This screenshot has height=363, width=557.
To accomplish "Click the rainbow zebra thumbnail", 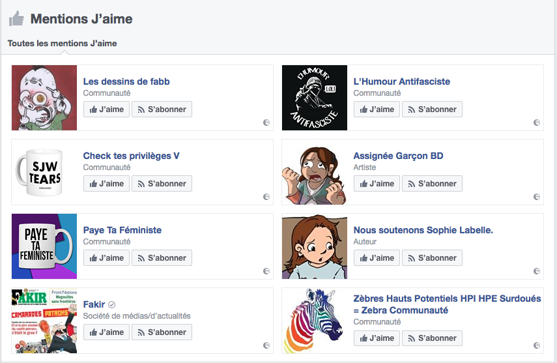I will coord(315,321).
